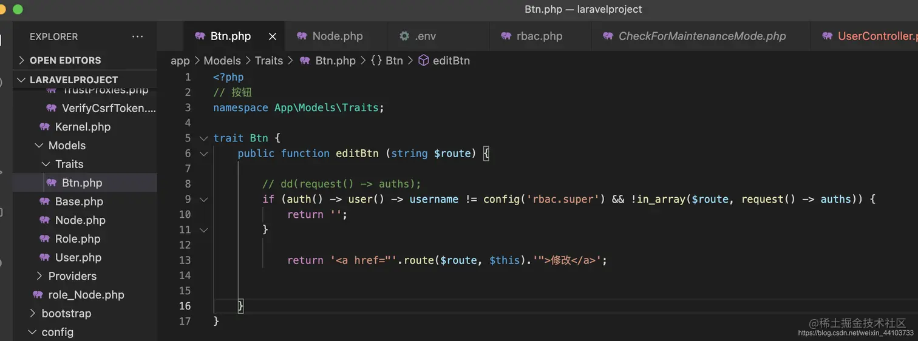Click the PHP icon beside Kernel.php

(44, 127)
